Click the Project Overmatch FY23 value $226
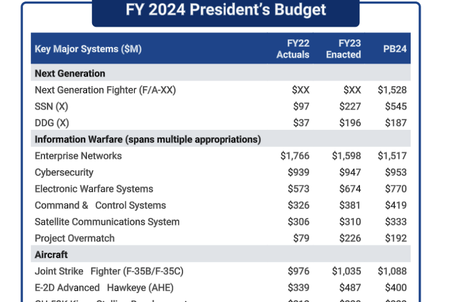The width and height of the screenshot is (453, 302). [350, 239]
